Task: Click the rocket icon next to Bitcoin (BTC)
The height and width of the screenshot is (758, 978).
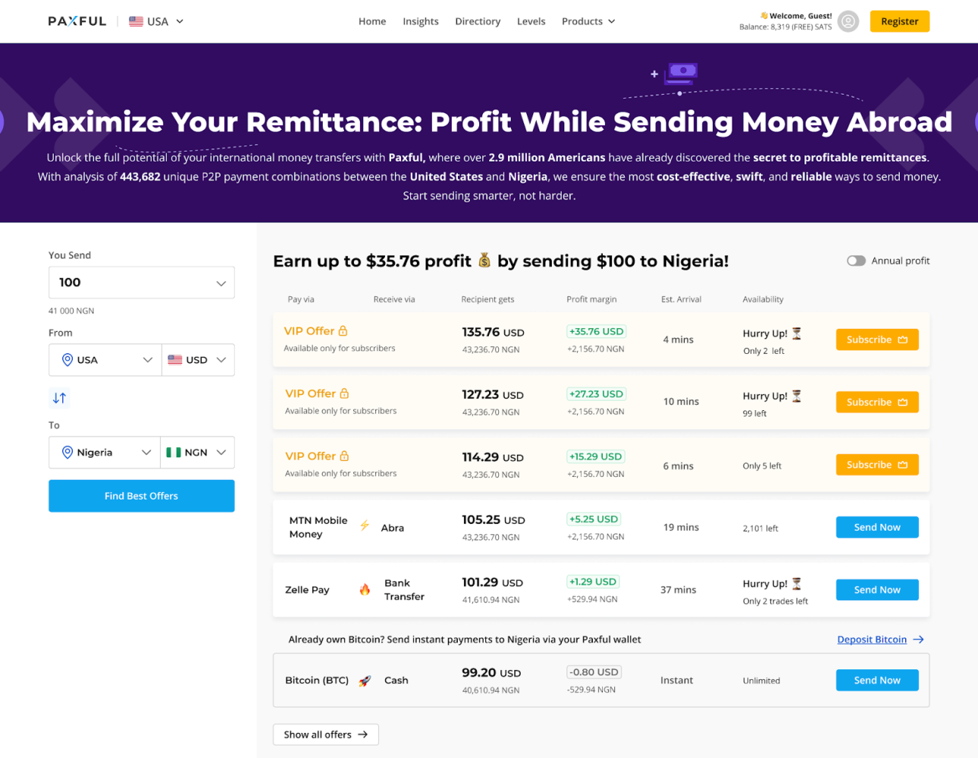Action: [365, 680]
